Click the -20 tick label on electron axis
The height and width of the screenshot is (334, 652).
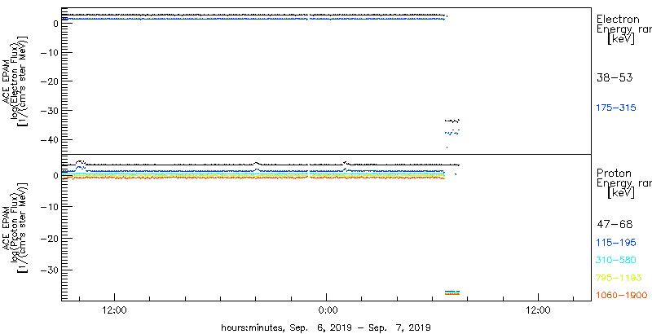point(50,81)
